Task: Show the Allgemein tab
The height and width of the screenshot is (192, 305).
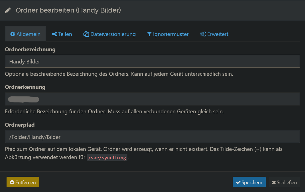Action: (25, 34)
